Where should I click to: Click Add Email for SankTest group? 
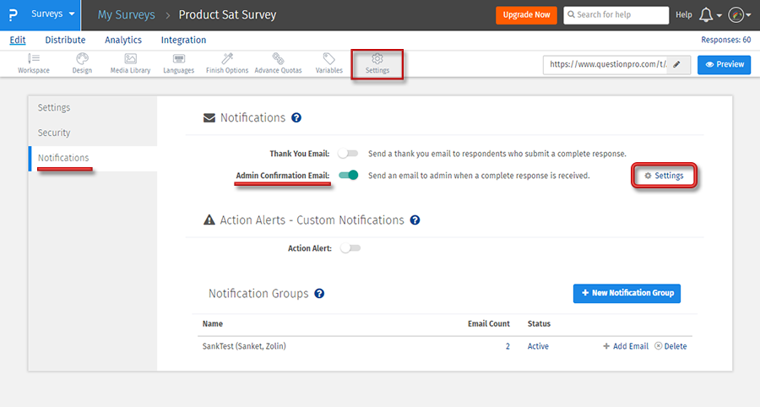625,346
